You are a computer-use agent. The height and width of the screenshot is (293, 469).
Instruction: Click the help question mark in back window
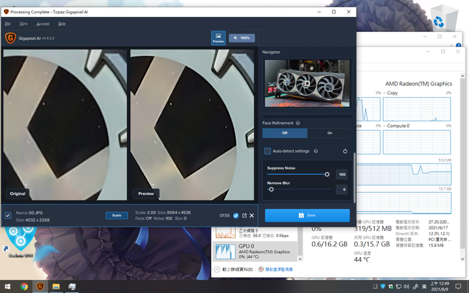tap(458, 46)
